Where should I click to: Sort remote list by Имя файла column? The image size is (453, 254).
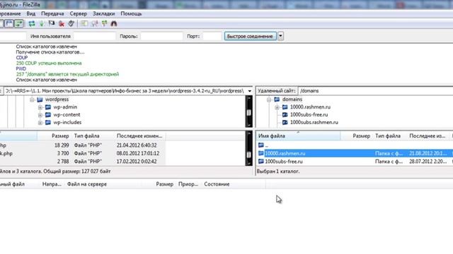click(x=298, y=136)
